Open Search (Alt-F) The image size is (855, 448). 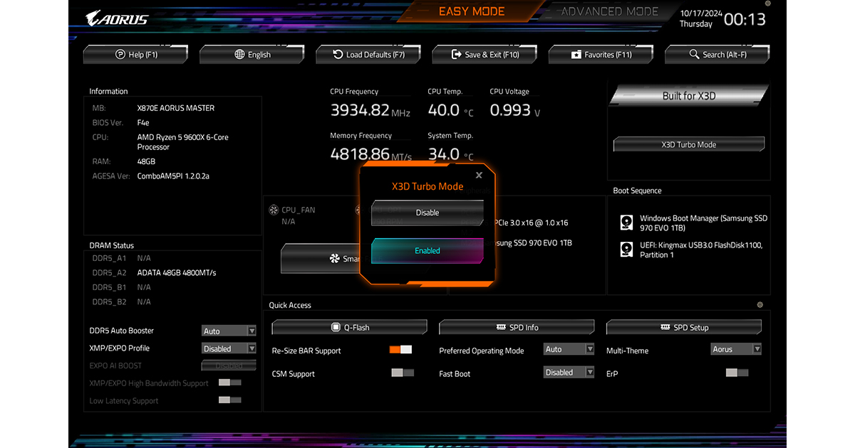pyautogui.click(x=717, y=55)
